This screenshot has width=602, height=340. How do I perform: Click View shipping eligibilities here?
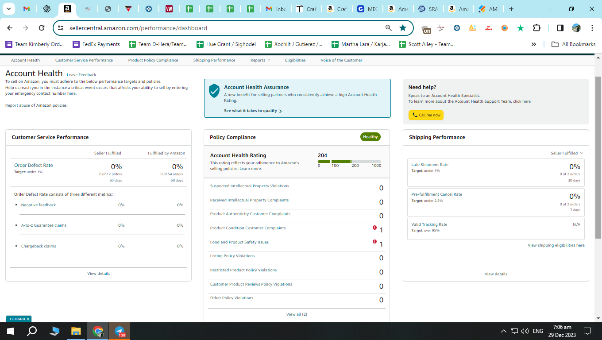[x=556, y=245]
